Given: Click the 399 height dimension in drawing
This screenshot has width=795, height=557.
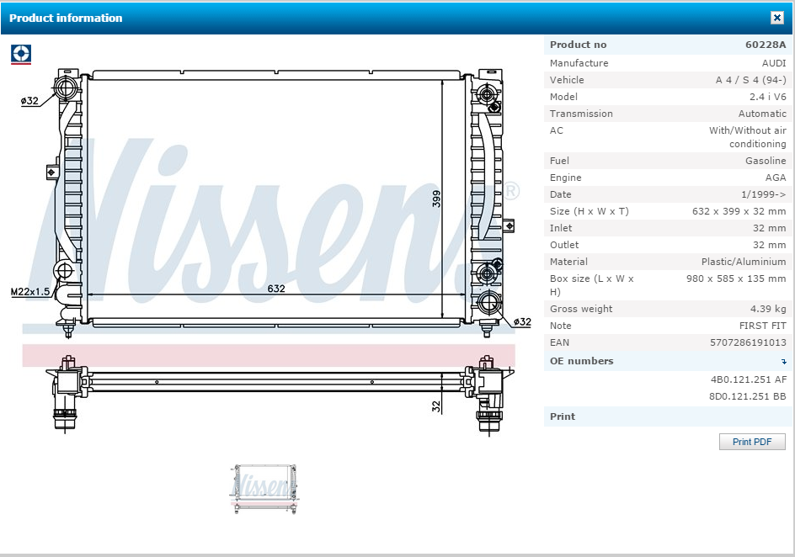Looking at the screenshot, I should pyautogui.click(x=436, y=199).
